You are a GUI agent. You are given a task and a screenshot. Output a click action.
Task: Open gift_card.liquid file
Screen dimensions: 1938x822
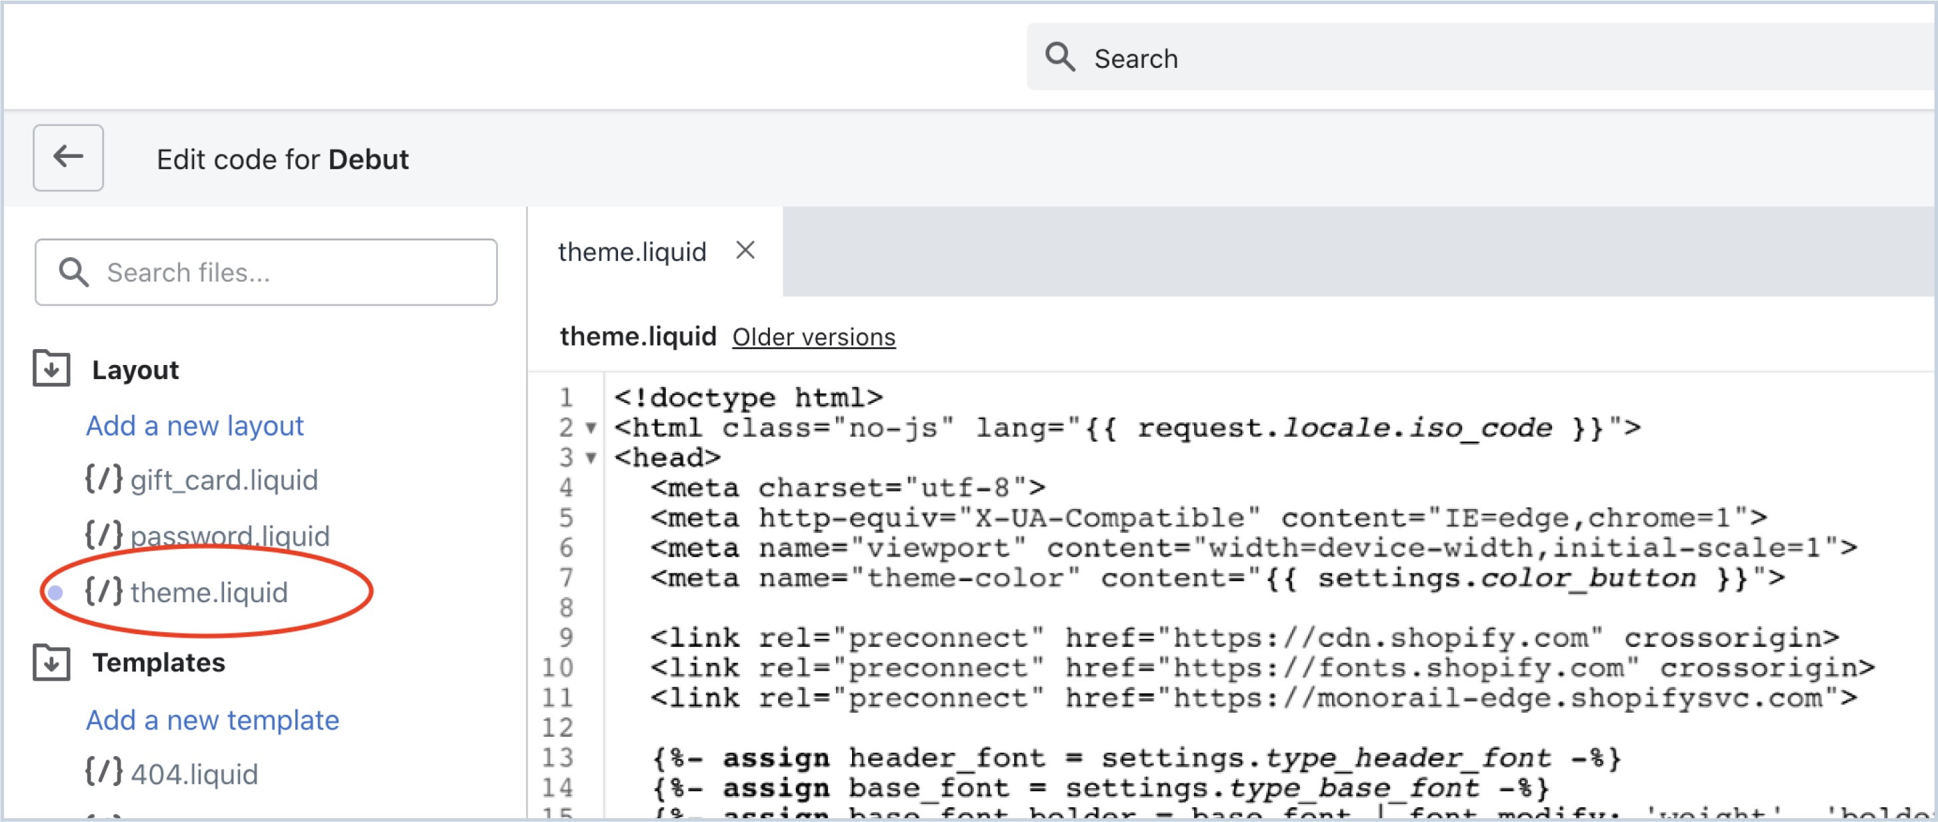[x=224, y=480]
